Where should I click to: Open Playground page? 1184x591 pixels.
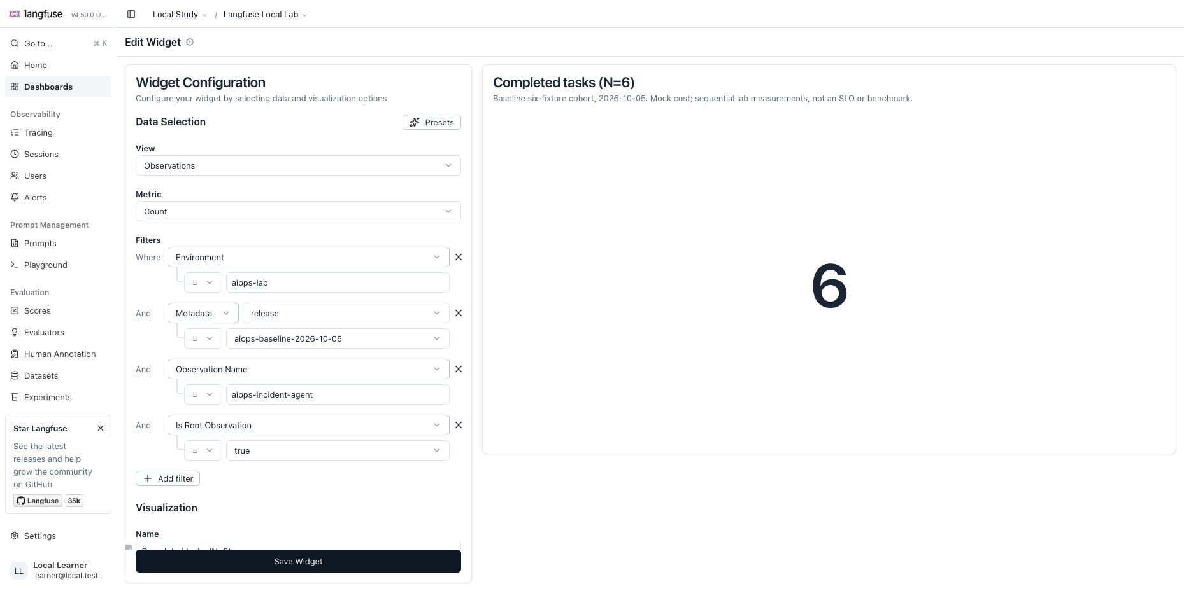click(59, 265)
